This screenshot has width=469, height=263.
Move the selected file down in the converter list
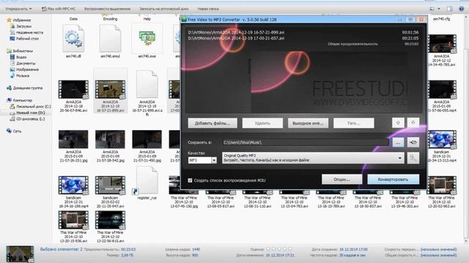point(413,123)
